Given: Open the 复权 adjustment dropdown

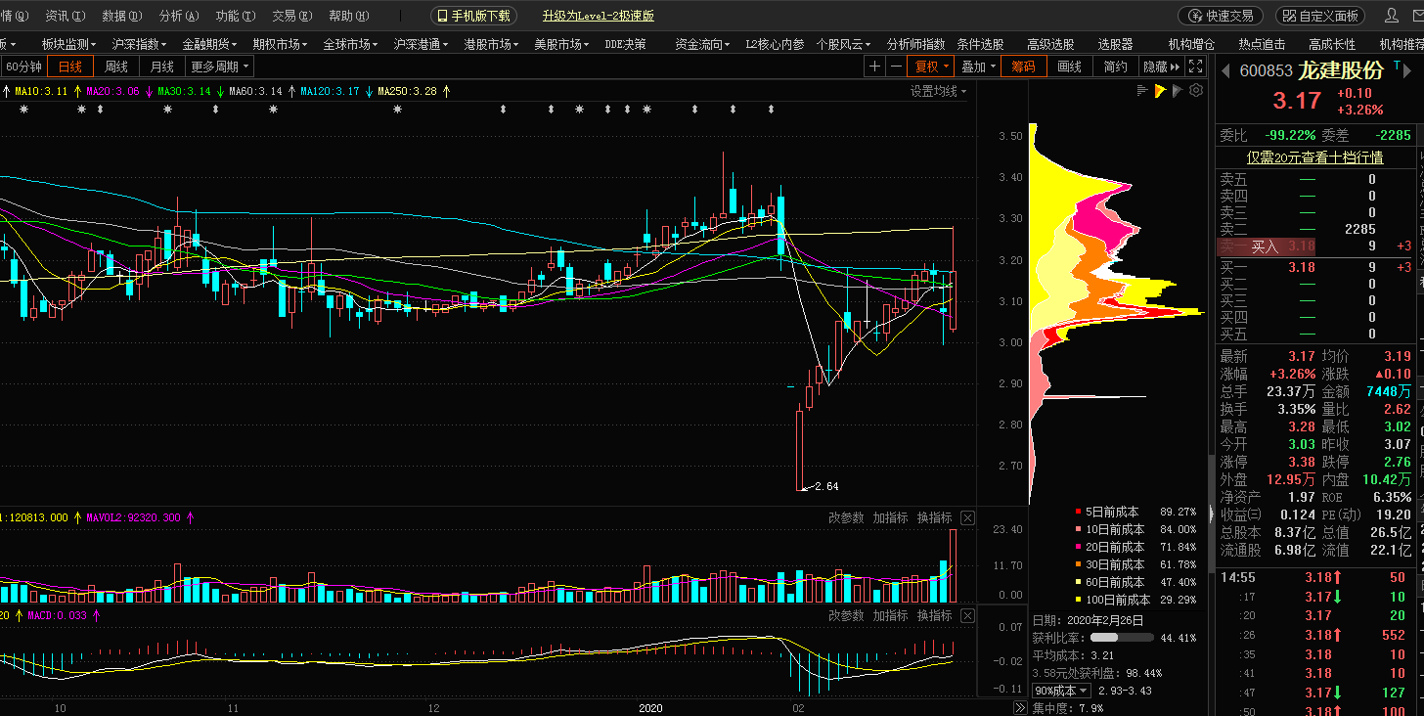Looking at the screenshot, I should [x=931, y=67].
